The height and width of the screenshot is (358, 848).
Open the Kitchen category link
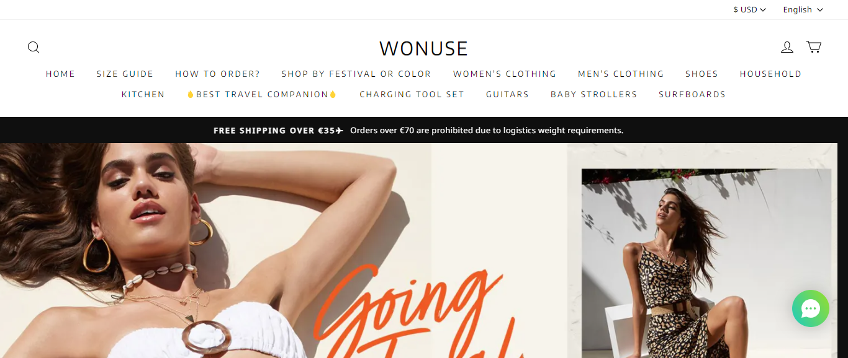click(x=143, y=94)
